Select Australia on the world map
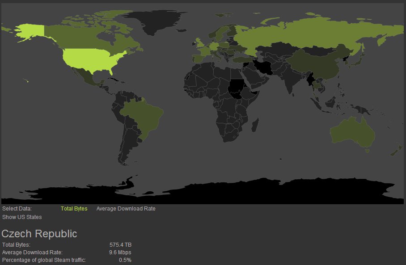 click(352, 132)
